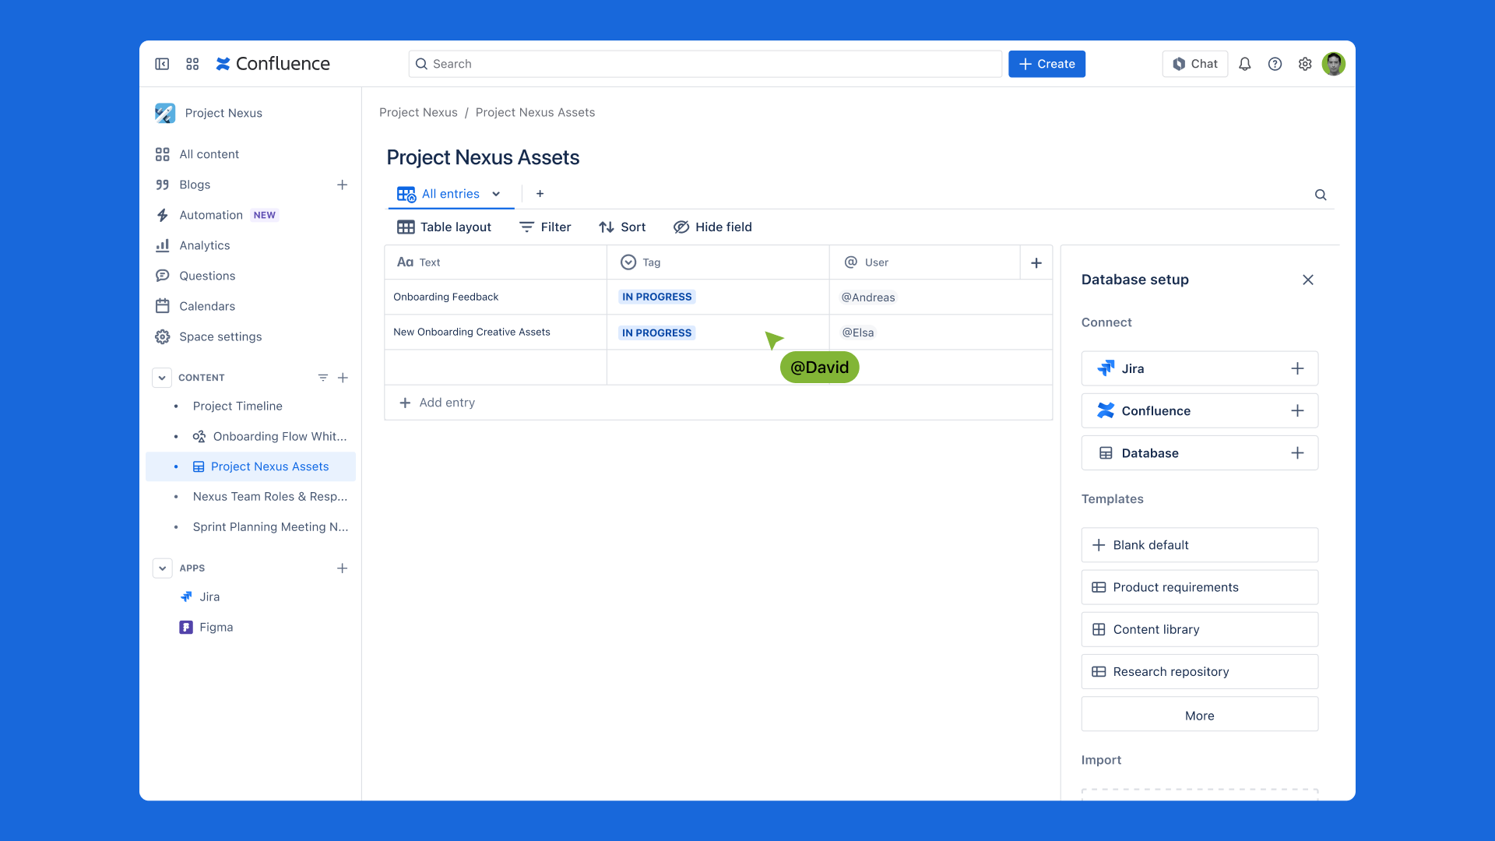Click IN PROGRESS tag for Onboarding Feedback

point(656,297)
